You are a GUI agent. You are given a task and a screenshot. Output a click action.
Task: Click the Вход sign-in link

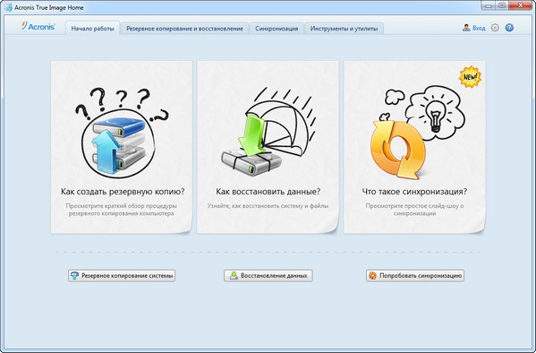pyautogui.click(x=479, y=28)
